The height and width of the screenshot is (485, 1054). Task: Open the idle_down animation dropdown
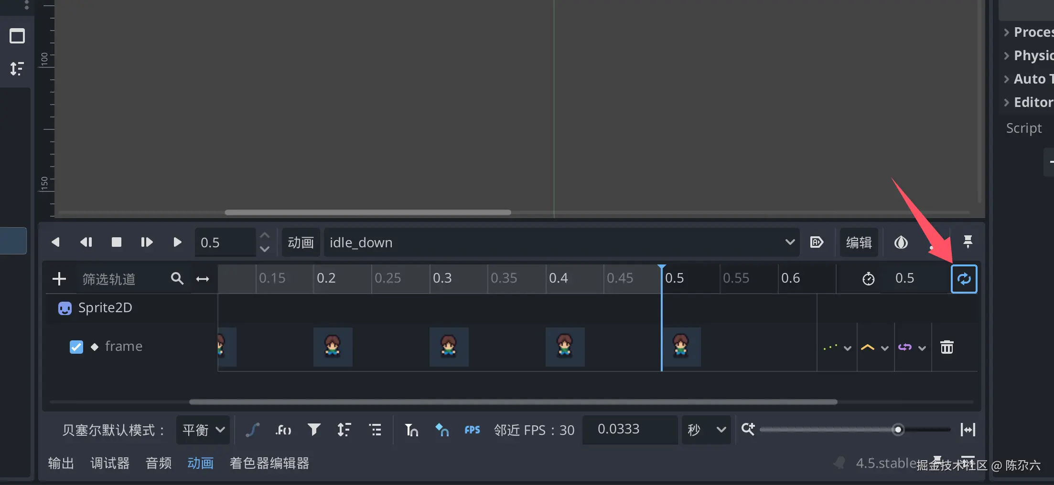[562, 242]
